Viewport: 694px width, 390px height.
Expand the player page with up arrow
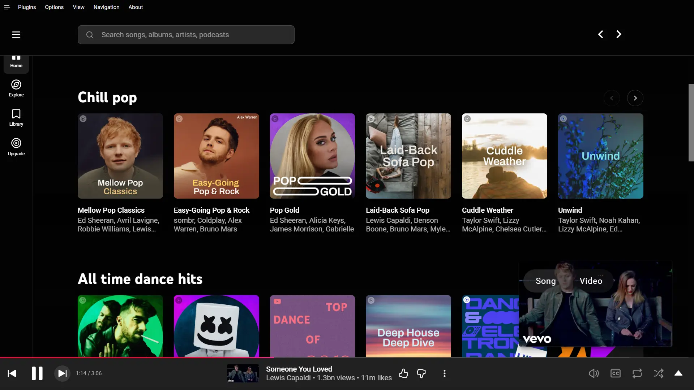678,373
